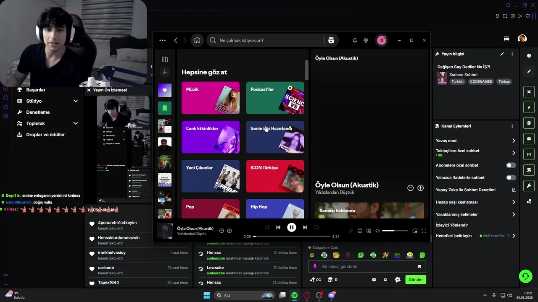The height and width of the screenshot is (302, 538).
Task: Open Müzik category card
Action: click(x=211, y=98)
